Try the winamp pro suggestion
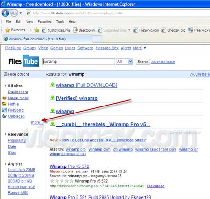This screenshot has height=199, width=210. click(76, 150)
